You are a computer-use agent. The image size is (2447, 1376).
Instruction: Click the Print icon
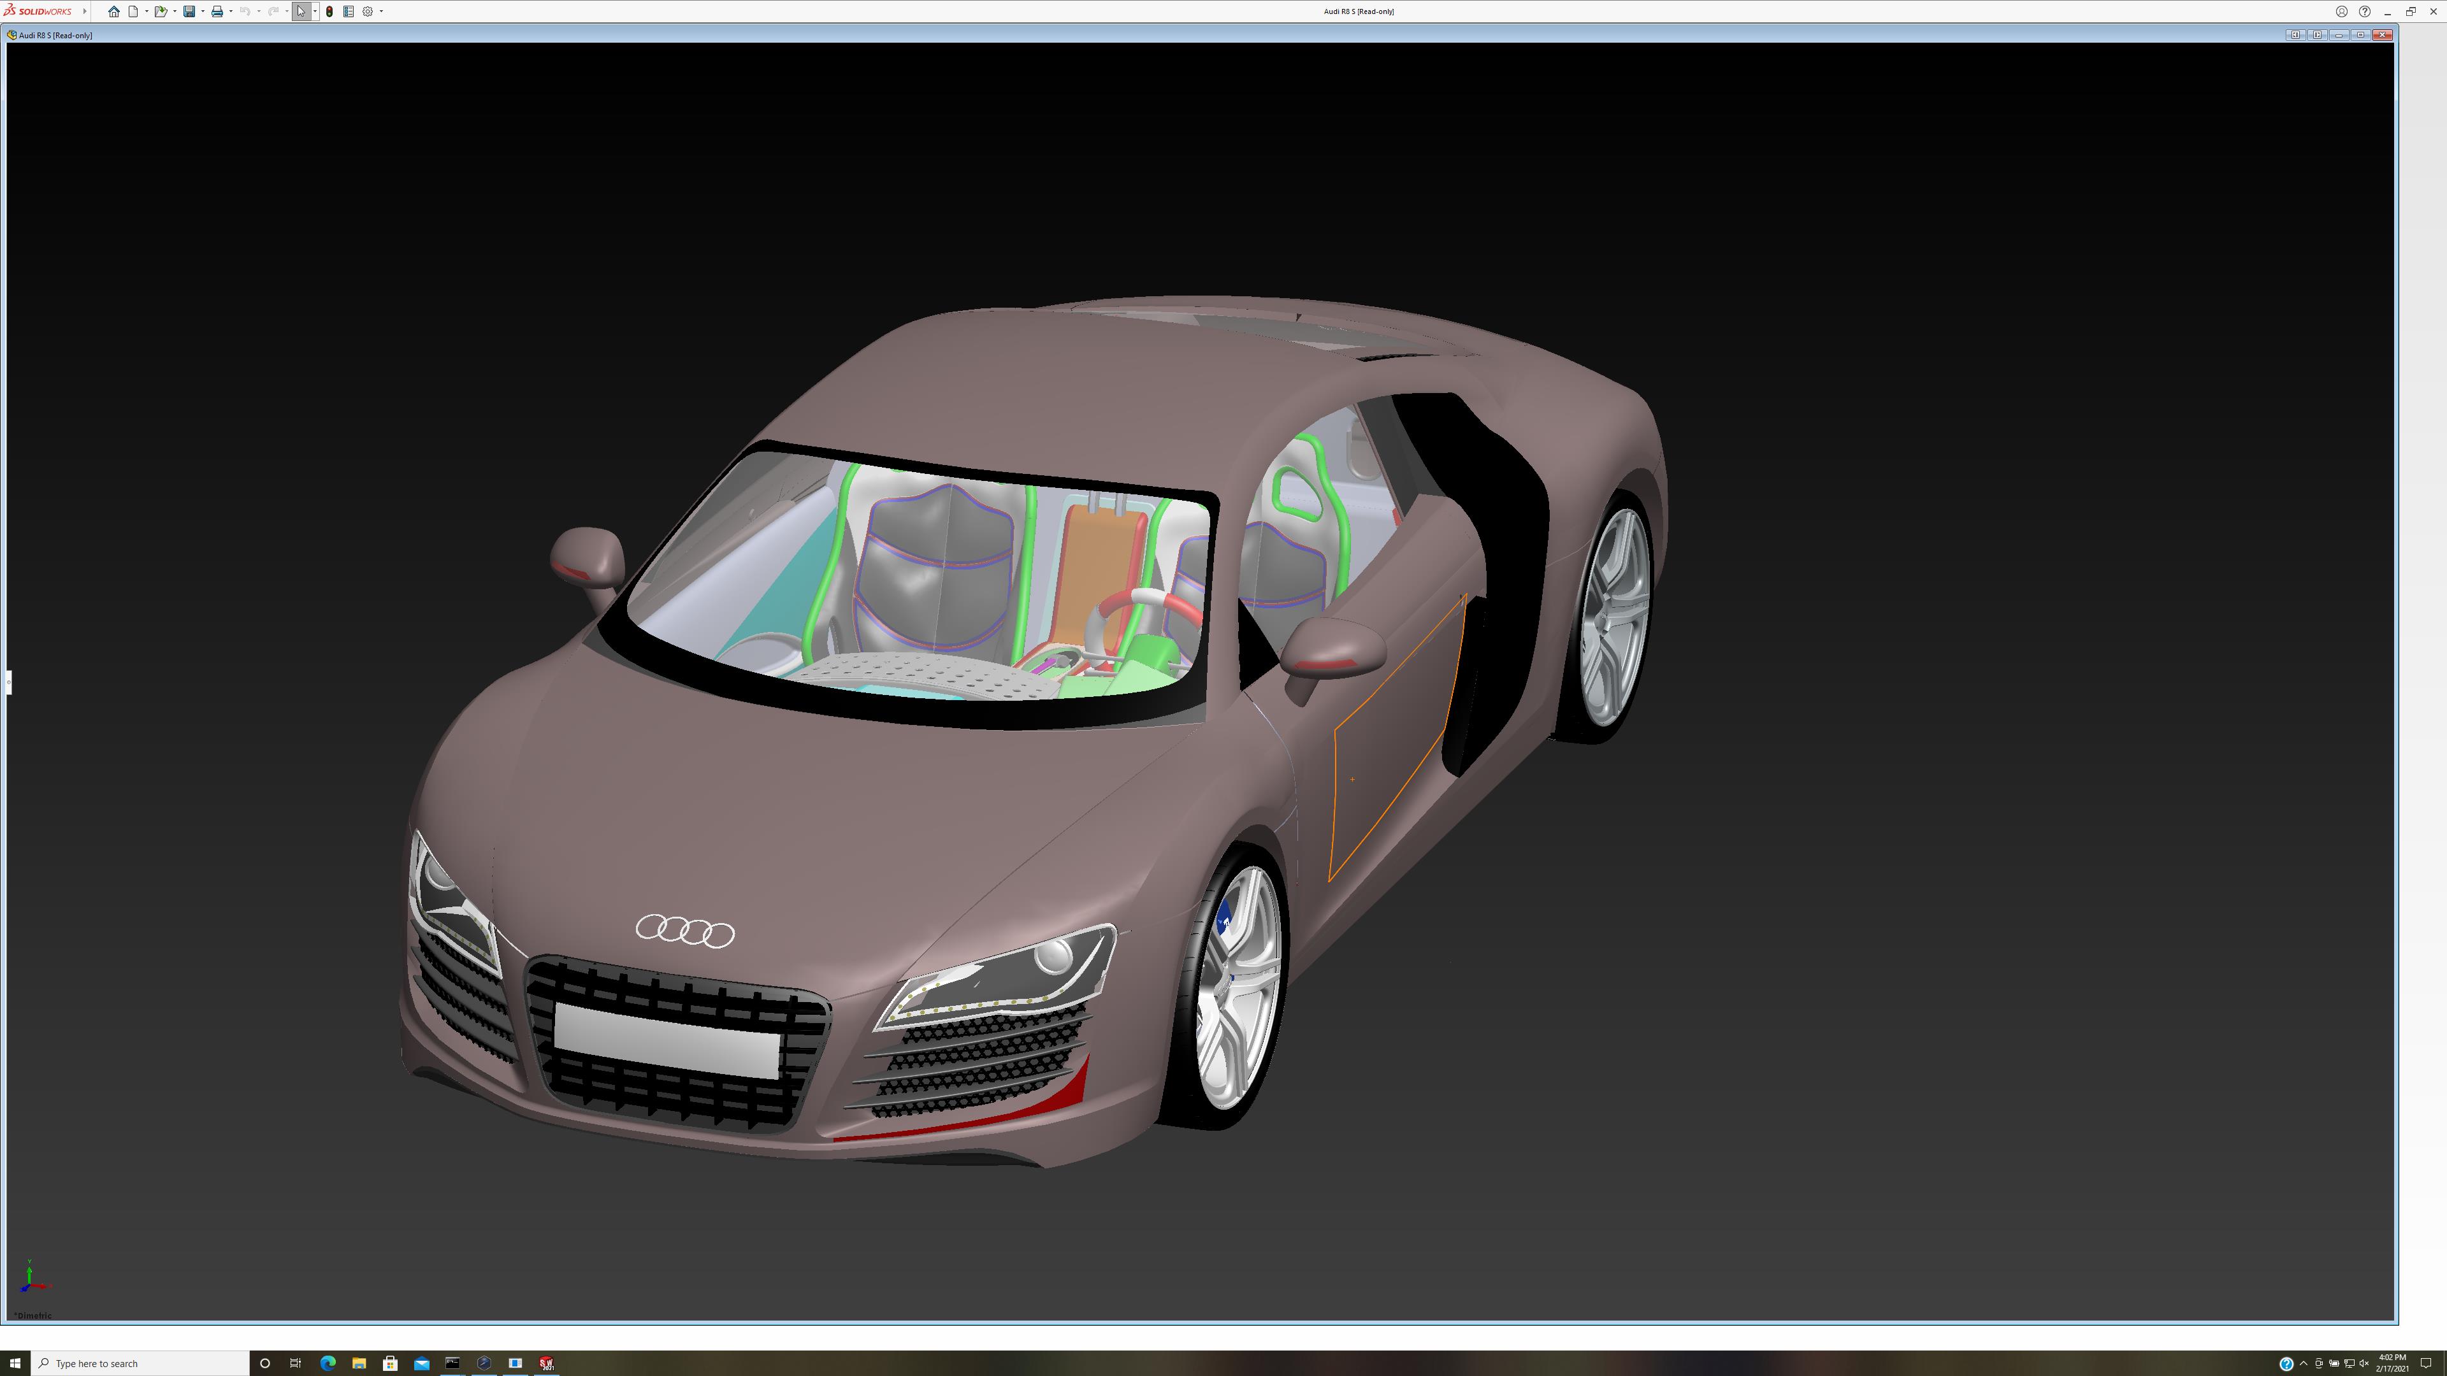217,11
